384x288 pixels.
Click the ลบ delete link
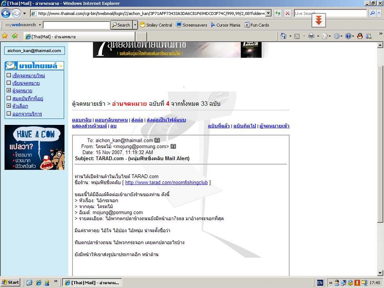pos(113,126)
